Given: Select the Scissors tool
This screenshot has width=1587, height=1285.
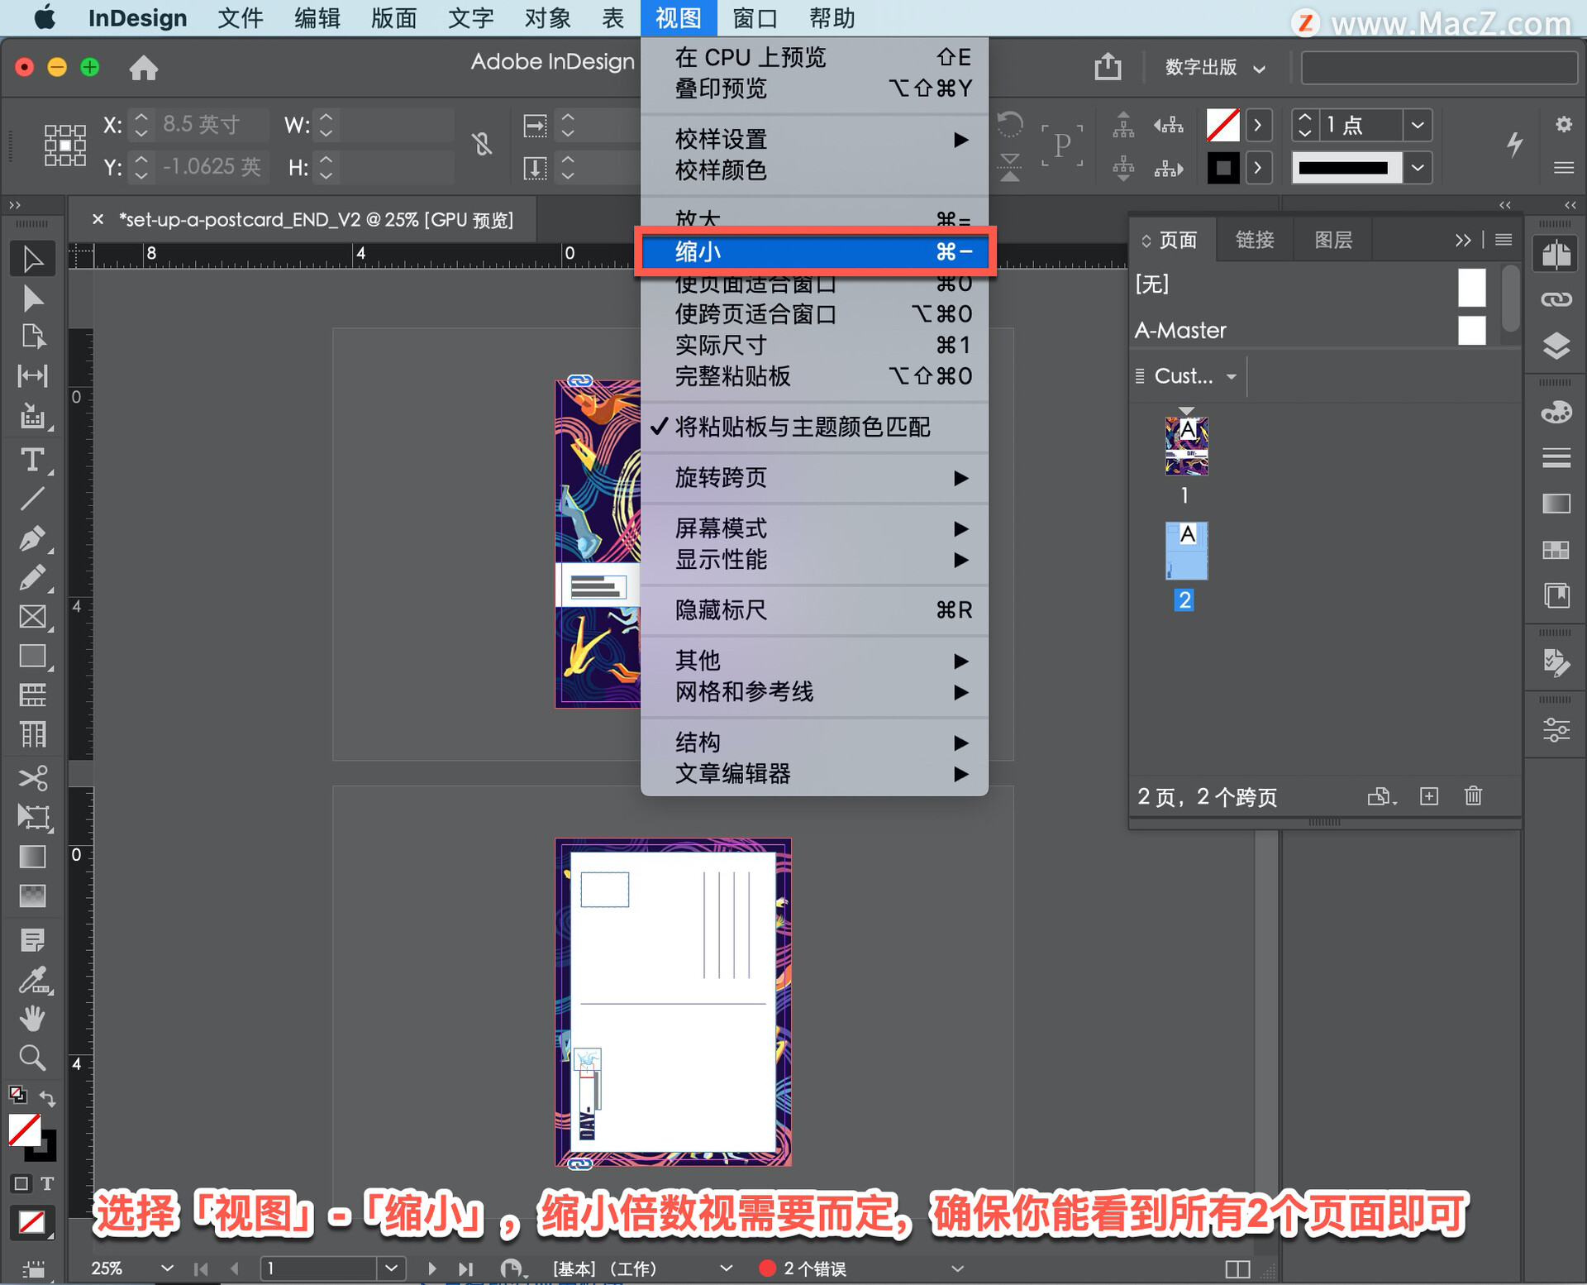Looking at the screenshot, I should [x=32, y=777].
